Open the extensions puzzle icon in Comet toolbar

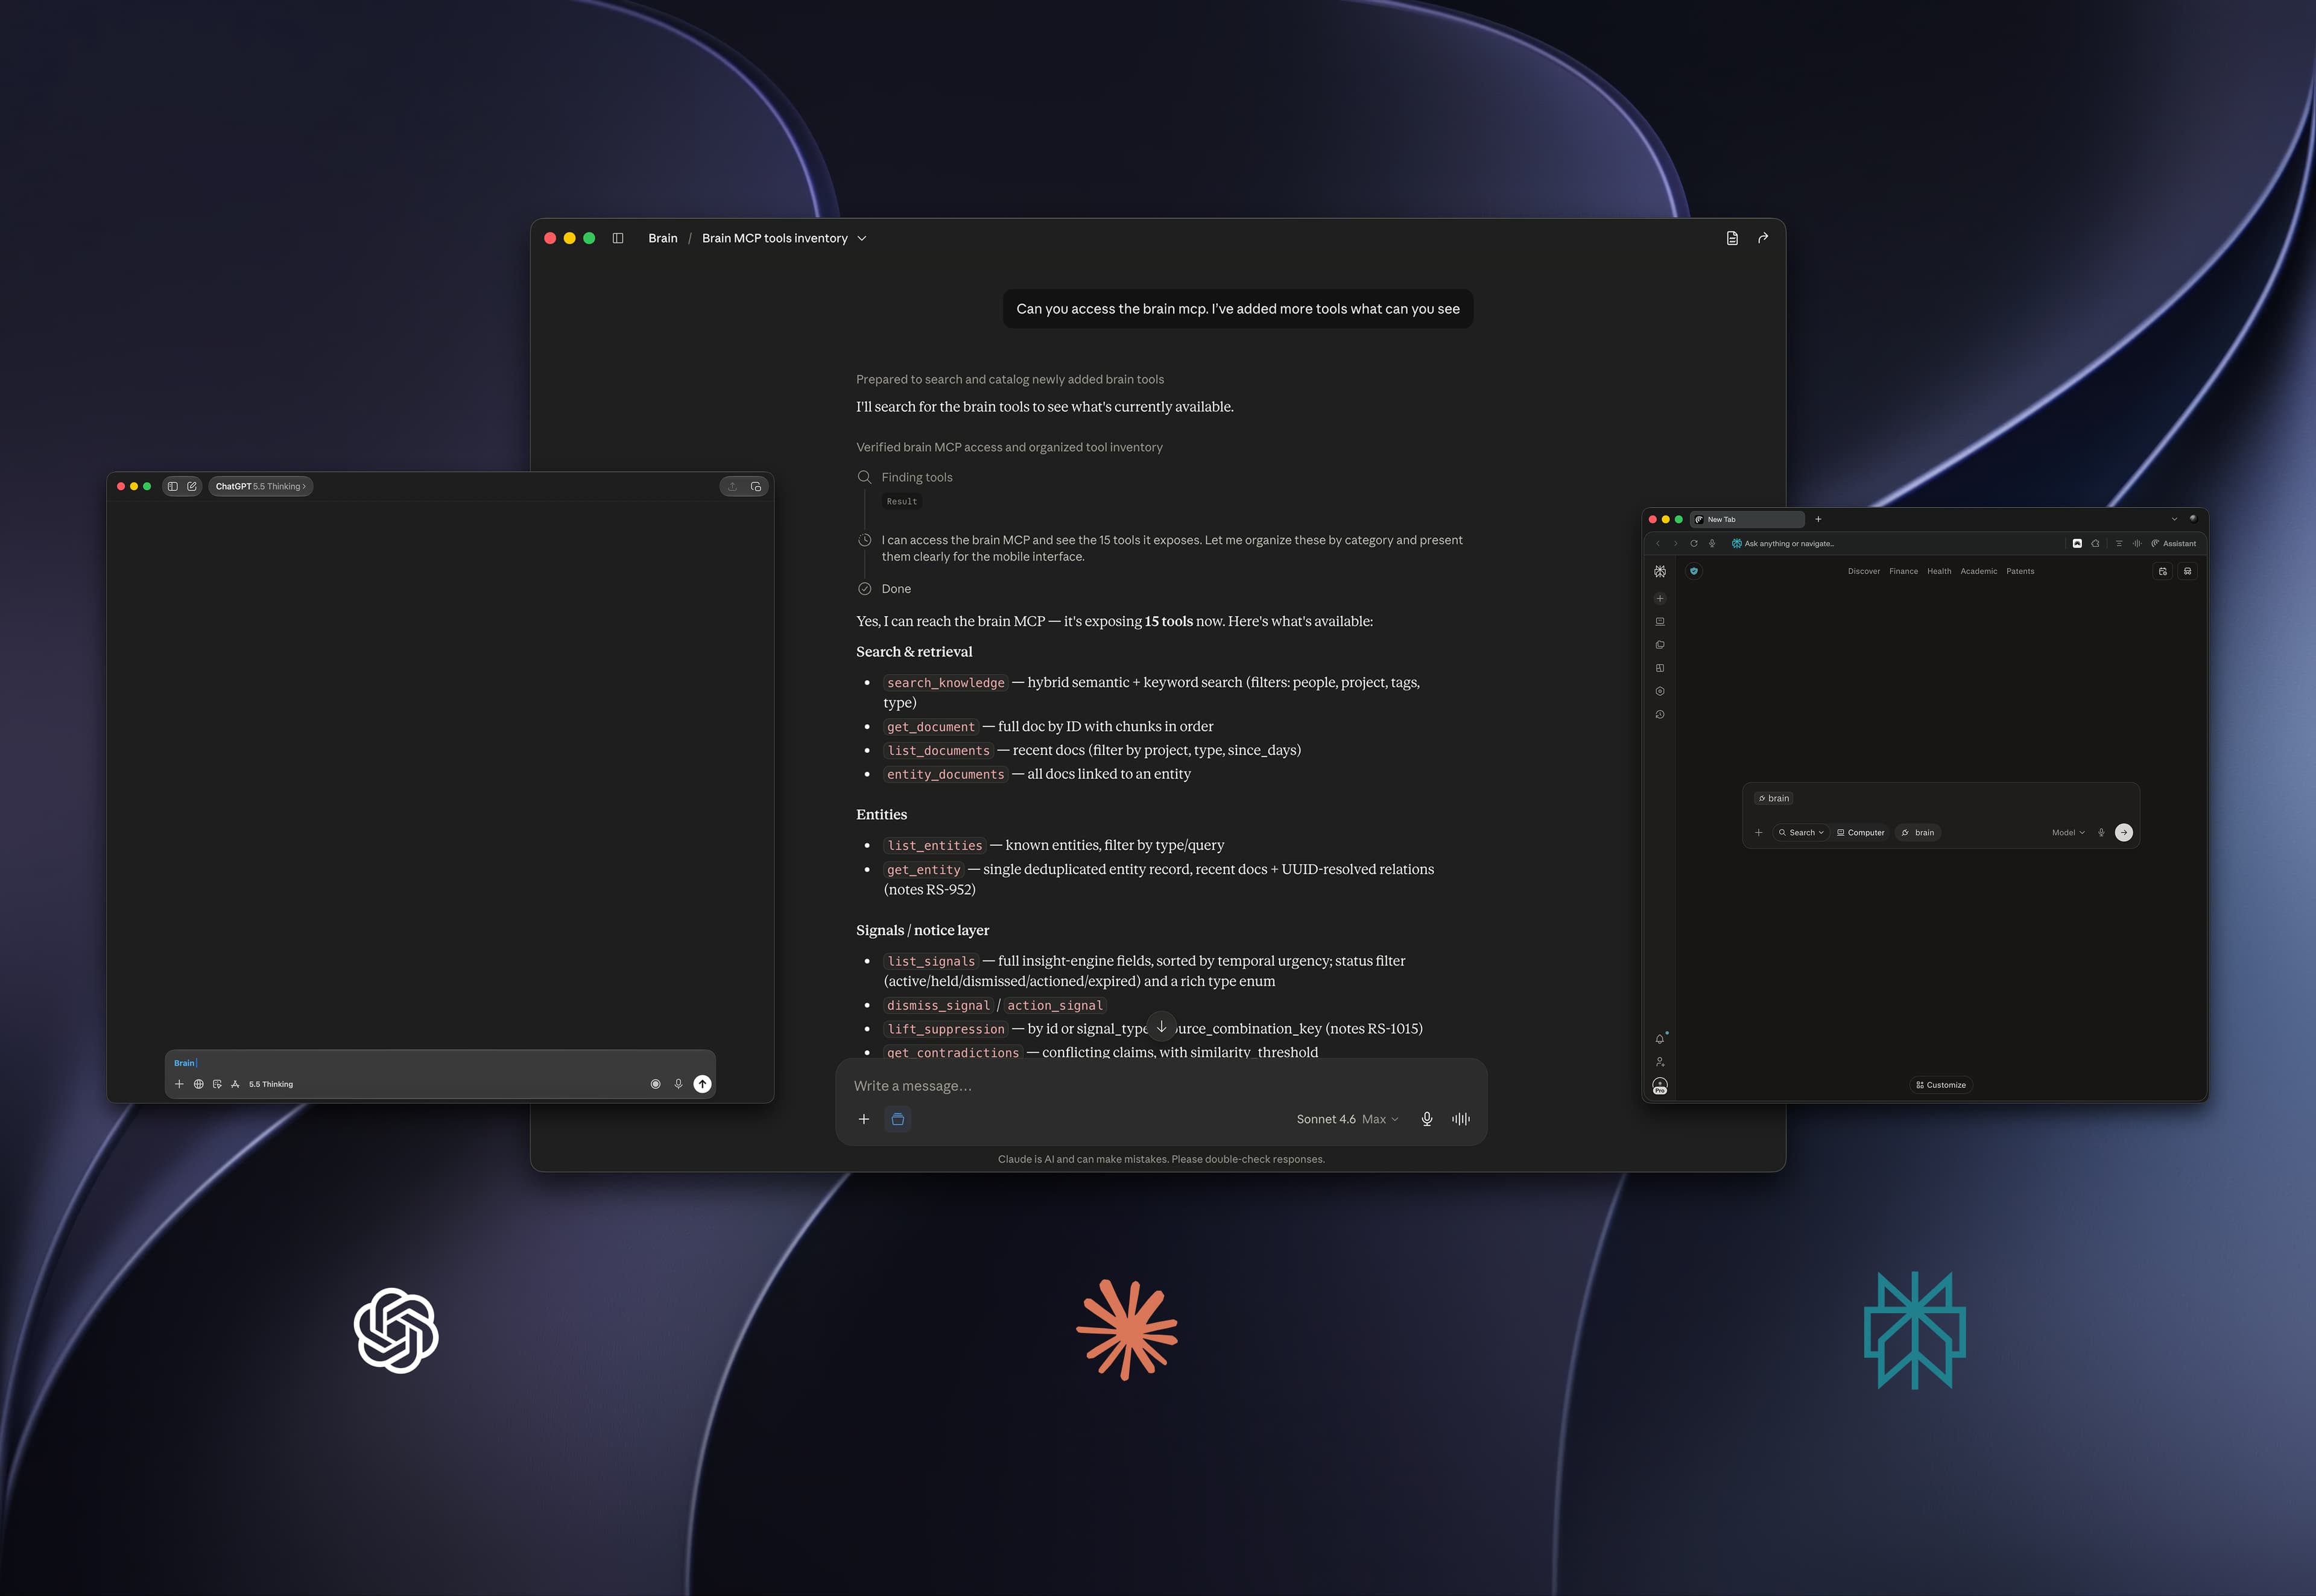2095,544
